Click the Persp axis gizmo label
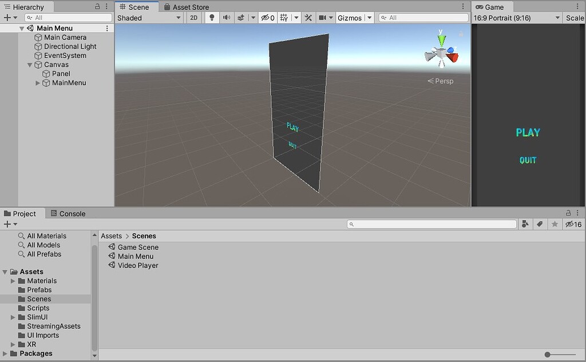Screen dimensions: 586x362 [441, 81]
